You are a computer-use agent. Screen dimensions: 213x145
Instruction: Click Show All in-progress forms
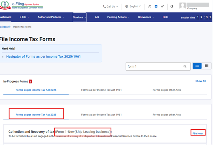coord(200,81)
